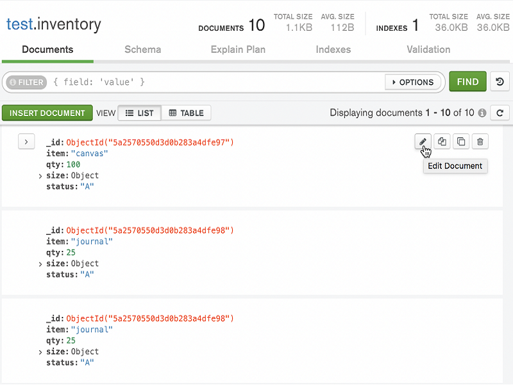Click the Insert Document button
The image size is (513, 385).
(x=47, y=113)
